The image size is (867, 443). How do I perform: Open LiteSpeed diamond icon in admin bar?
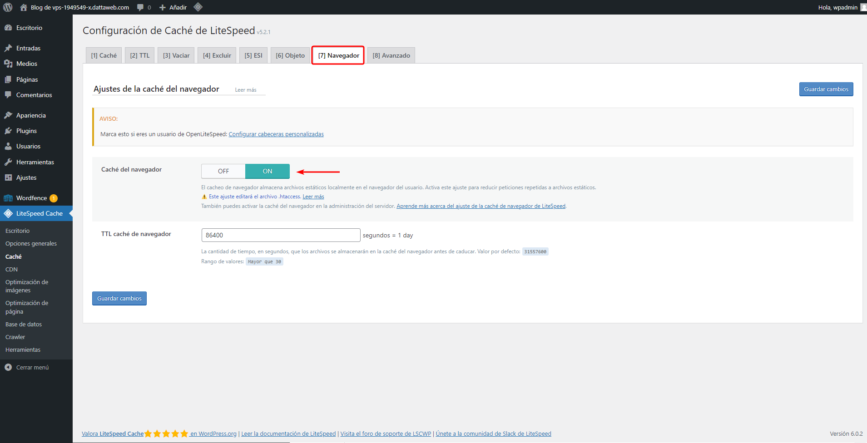[x=198, y=7]
